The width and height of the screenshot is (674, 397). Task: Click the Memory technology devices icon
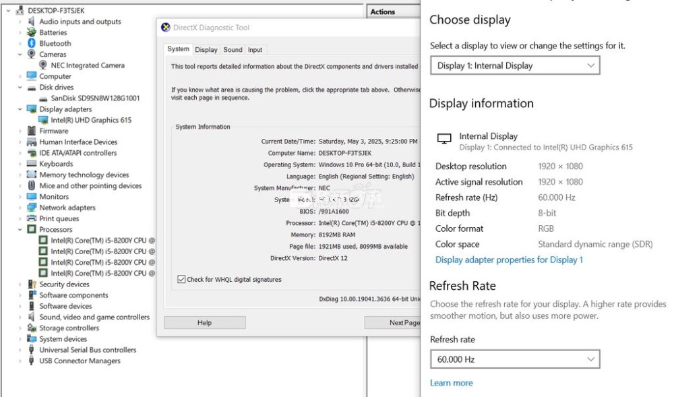pyautogui.click(x=32, y=175)
